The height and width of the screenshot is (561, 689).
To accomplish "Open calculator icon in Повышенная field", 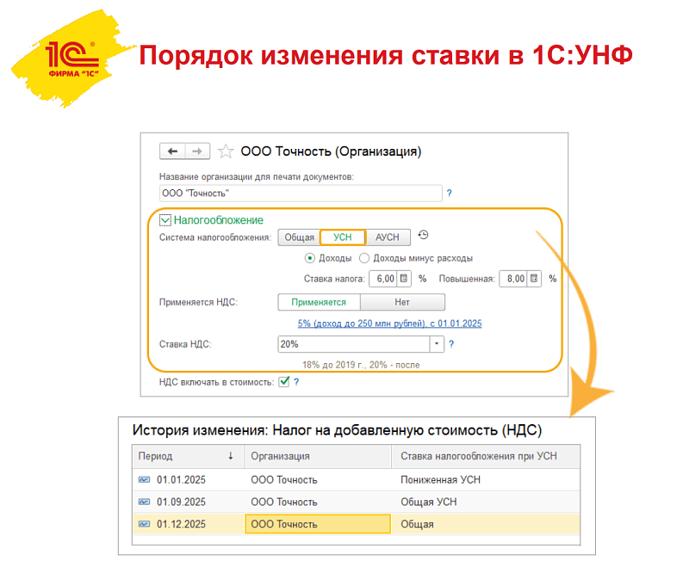I will click(534, 278).
